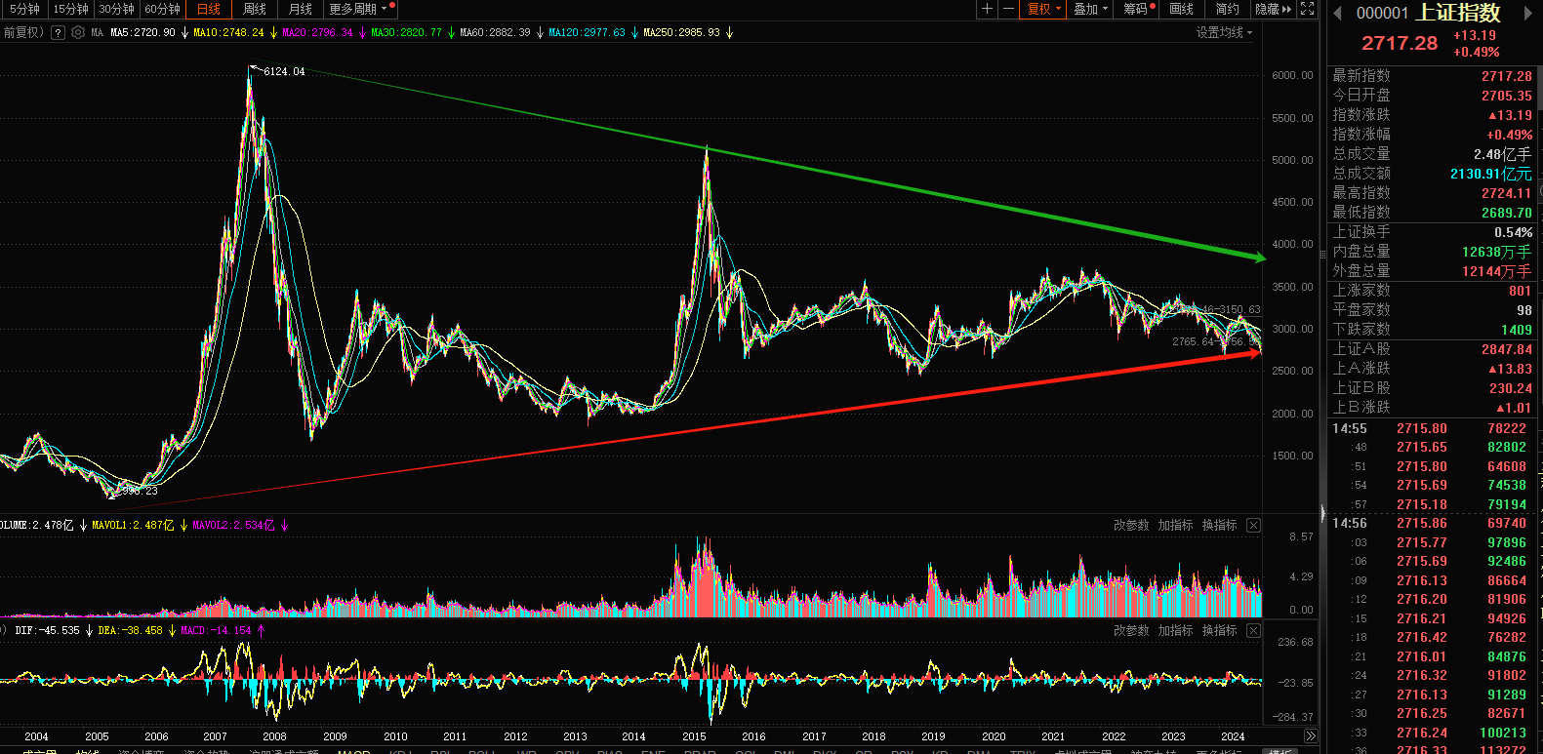The image size is (1543, 754).
Task: Expand the 叠加 overlay dropdown
Action: (x=1090, y=9)
